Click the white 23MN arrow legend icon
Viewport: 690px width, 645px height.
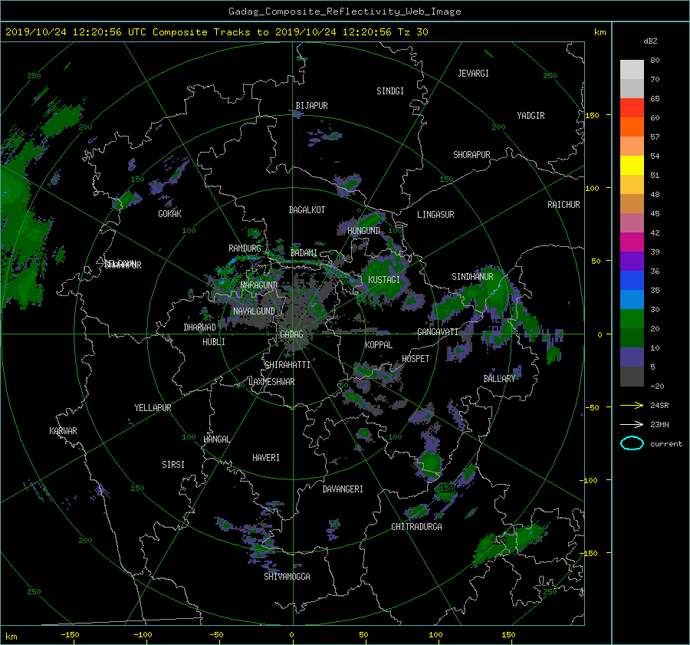tap(632, 424)
